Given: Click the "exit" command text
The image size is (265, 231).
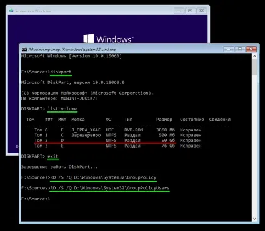Looking at the screenshot, I should pos(53,156).
